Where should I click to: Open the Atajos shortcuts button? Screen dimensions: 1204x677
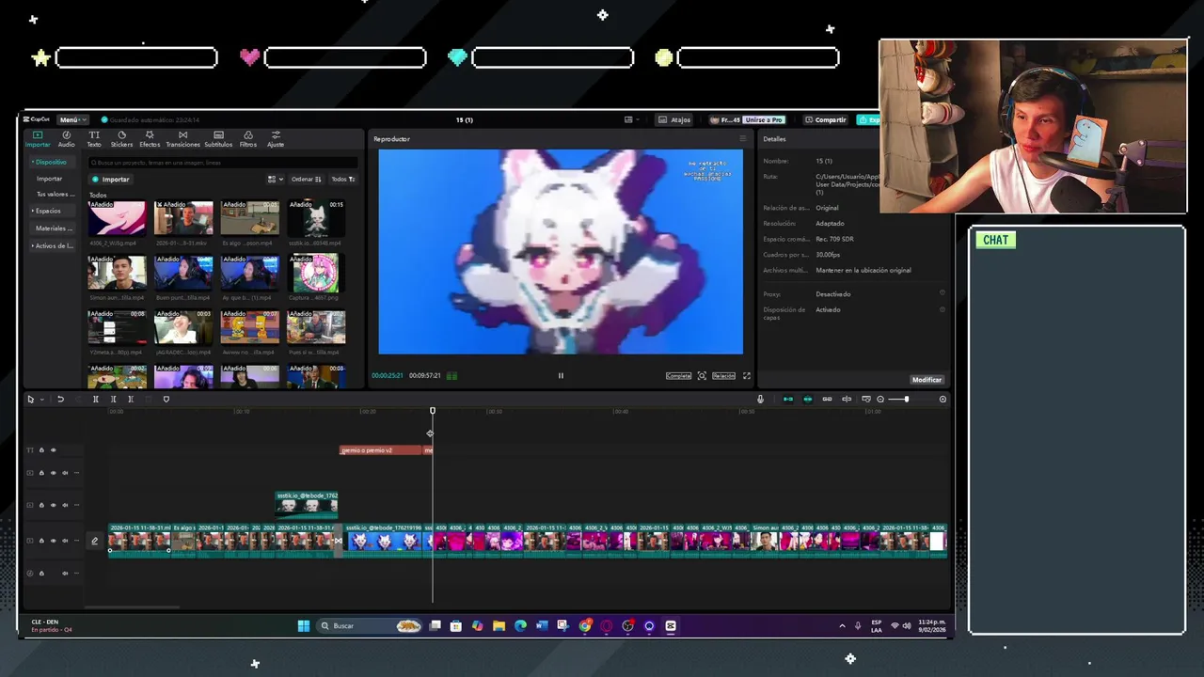pos(675,119)
